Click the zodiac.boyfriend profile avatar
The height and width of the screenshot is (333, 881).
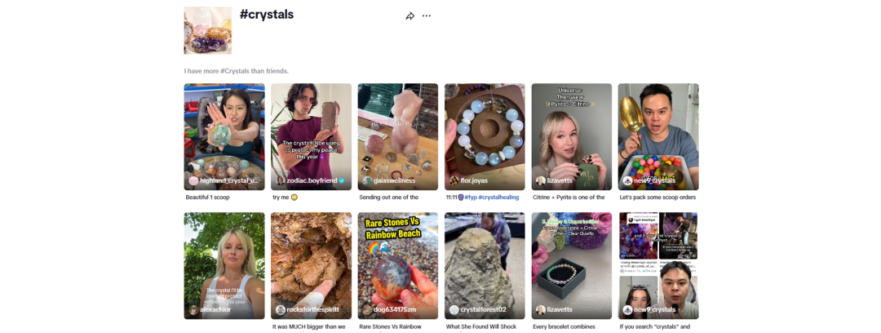(281, 180)
